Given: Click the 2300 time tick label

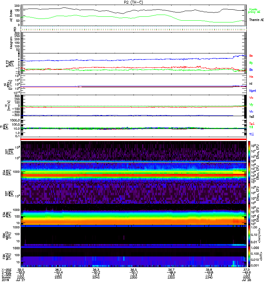Looking at the screenshot, I should pos(133,278).
